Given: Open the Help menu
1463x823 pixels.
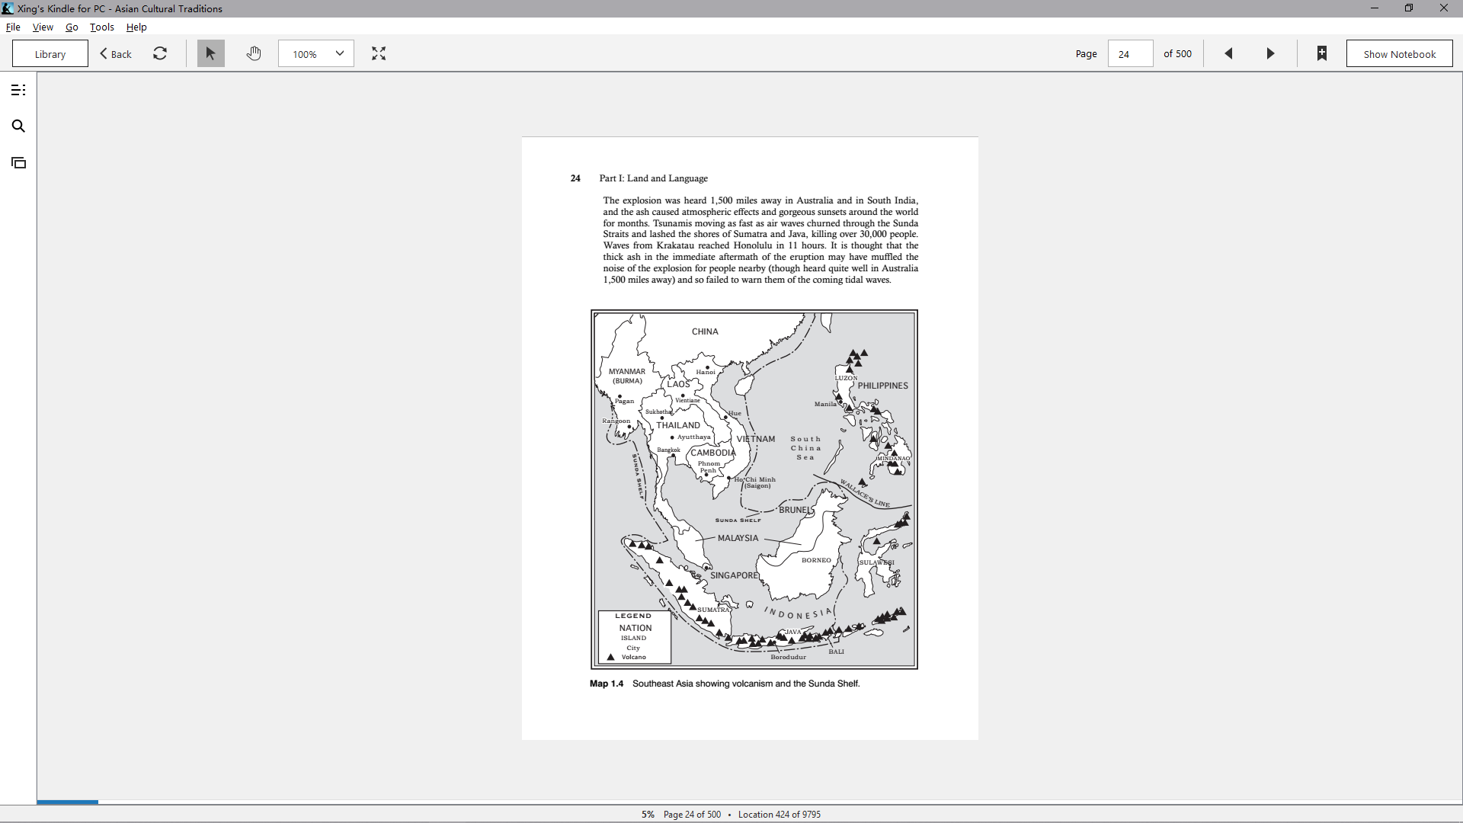Looking at the screenshot, I should (136, 27).
